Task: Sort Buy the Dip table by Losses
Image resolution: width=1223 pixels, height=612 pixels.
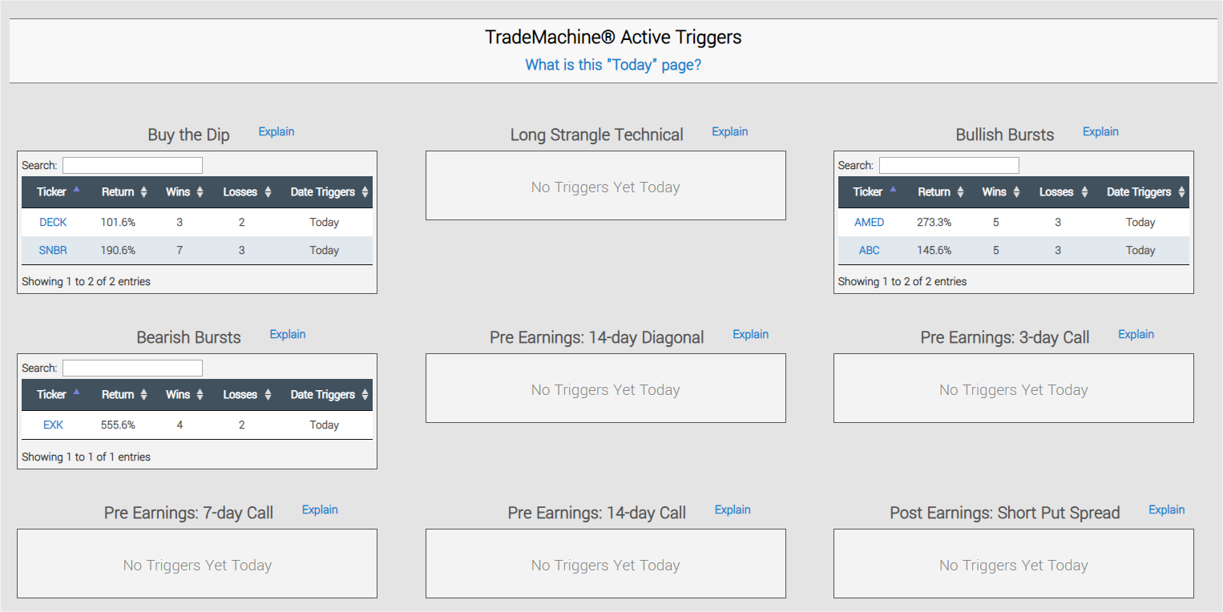Action: 247,192
